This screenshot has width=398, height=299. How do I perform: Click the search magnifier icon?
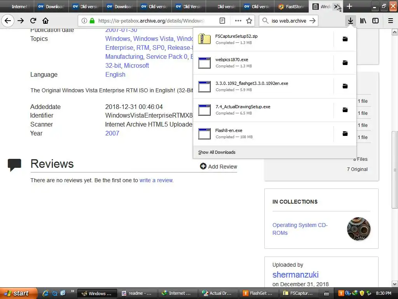click(265, 21)
